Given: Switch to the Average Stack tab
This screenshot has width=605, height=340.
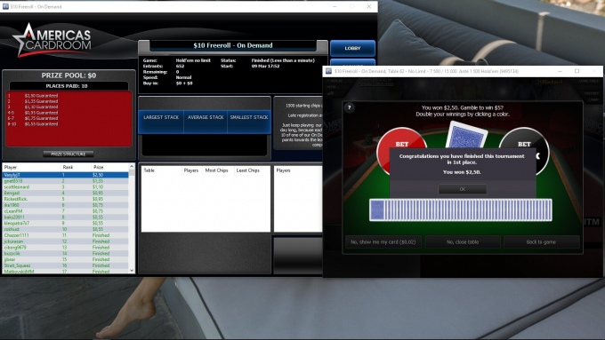Looking at the screenshot, I should tap(206, 117).
